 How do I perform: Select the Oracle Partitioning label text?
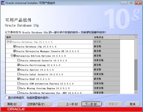tap(40, 65)
